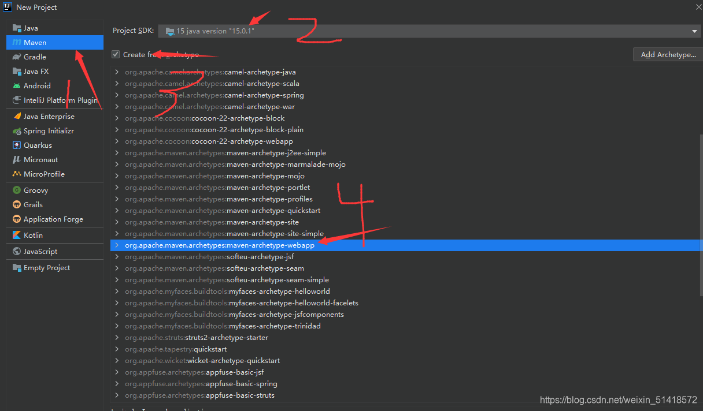Click the Maven icon in sidebar
This screenshot has width=703, height=411.
pos(16,42)
